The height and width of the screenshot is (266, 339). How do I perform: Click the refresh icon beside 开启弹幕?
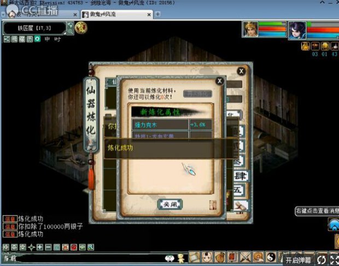(x=322, y=260)
